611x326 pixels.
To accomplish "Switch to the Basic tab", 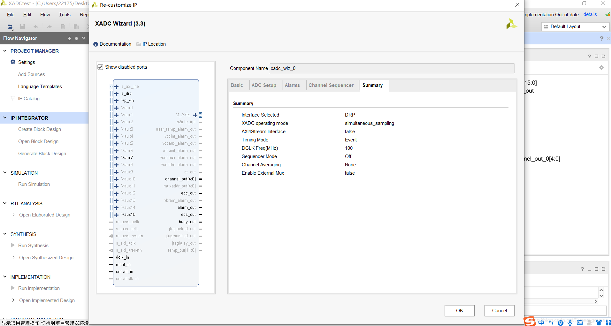I will pos(237,85).
